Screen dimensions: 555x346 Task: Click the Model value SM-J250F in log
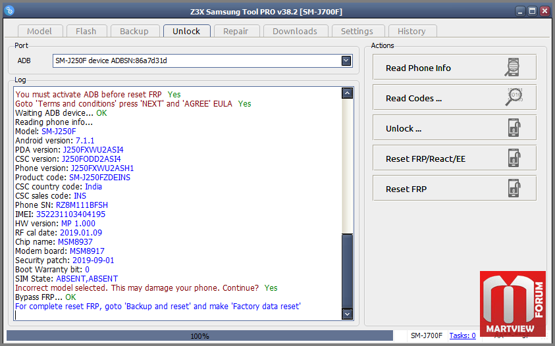pos(59,132)
